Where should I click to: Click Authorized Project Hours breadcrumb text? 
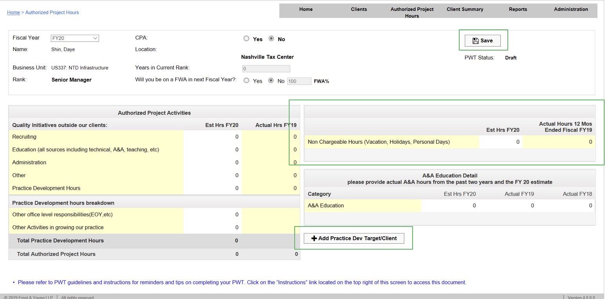[52, 13]
